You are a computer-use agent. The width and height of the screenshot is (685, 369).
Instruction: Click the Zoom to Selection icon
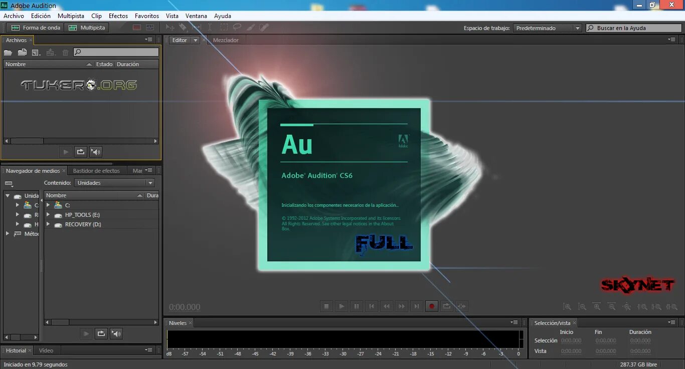671,306
